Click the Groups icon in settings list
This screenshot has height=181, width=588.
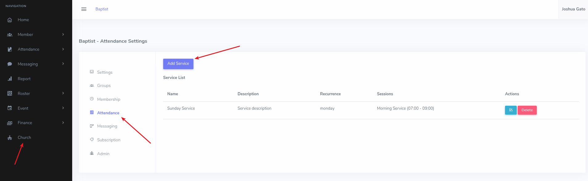click(x=92, y=85)
